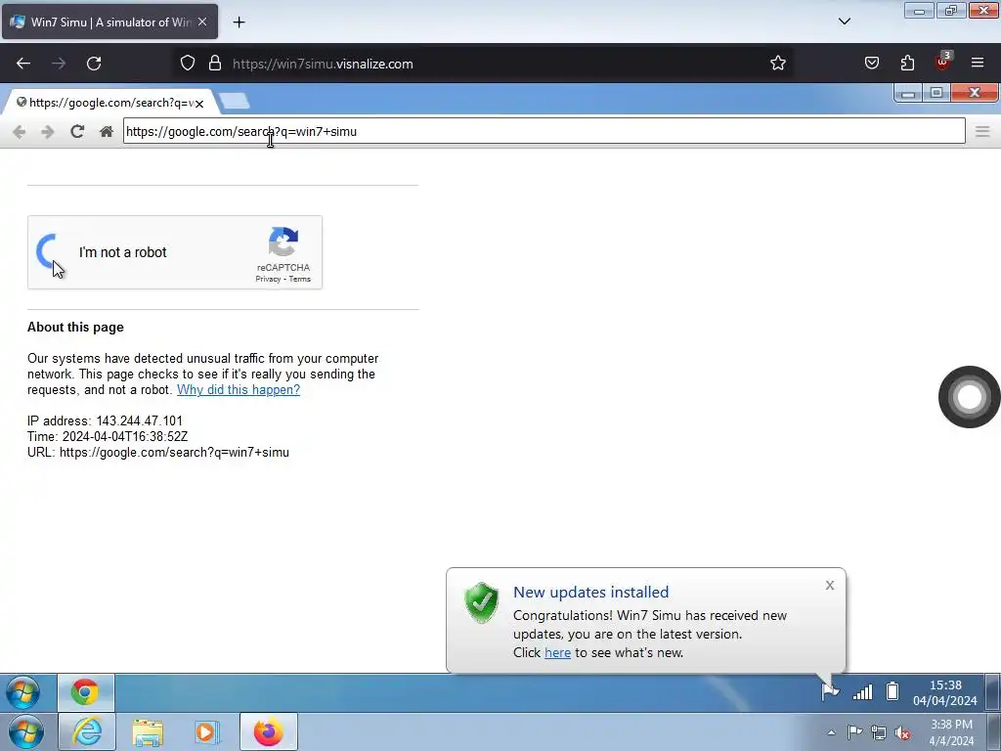Switch to Firefox in host taskbar
The height and width of the screenshot is (751, 1001).
coord(268,731)
